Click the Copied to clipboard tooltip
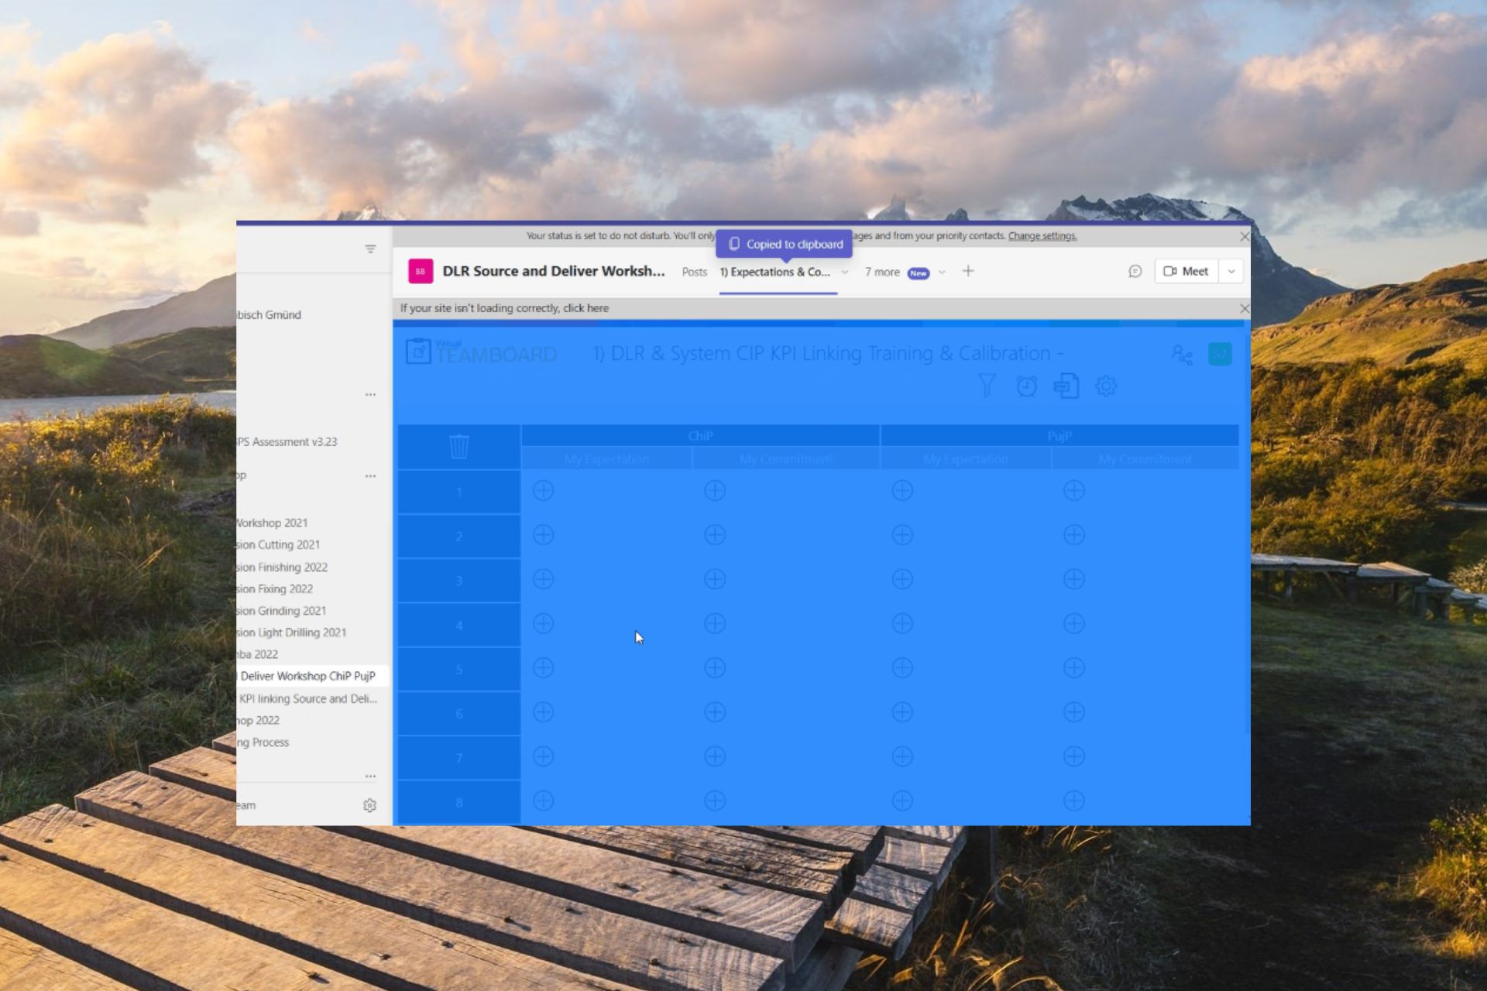This screenshot has height=991, width=1487. (785, 244)
